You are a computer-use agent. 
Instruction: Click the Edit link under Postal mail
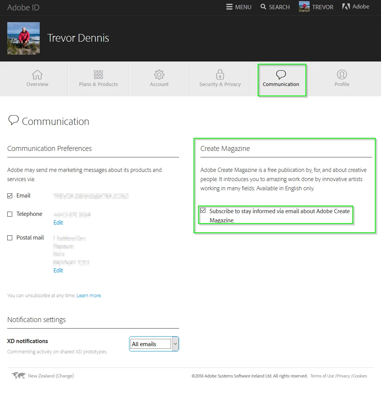[58, 270]
